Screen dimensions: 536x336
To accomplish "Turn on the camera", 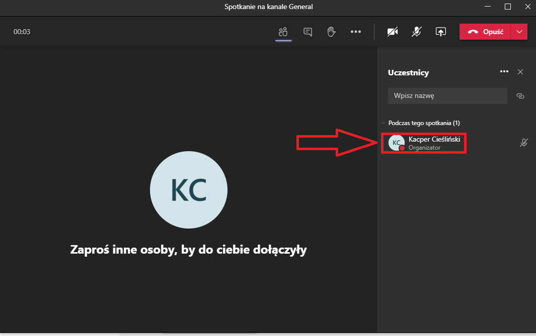I will point(393,32).
